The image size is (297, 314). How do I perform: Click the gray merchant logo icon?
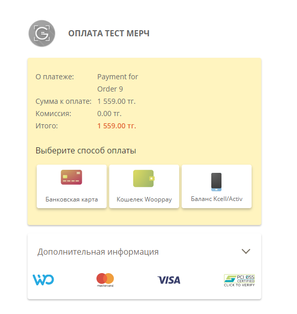[x=42, y=33]
